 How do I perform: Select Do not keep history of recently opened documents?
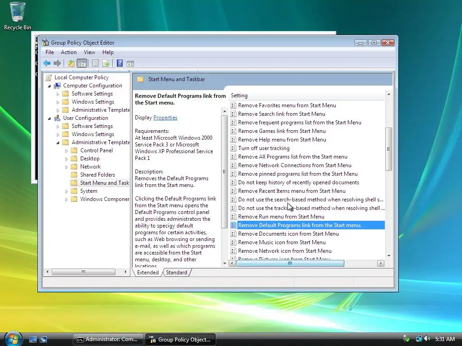point(299,182)
